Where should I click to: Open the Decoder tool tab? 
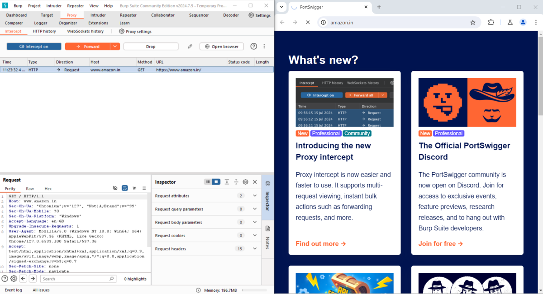[x=231, y=15]
